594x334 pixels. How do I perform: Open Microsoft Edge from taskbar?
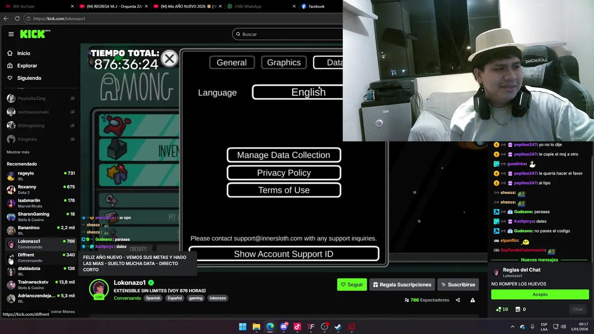(x=270, y=327)
